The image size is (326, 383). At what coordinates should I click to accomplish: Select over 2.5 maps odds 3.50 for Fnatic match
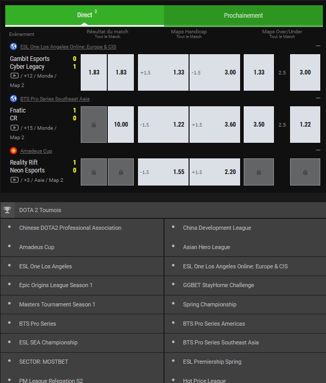[x=259, y=125]
